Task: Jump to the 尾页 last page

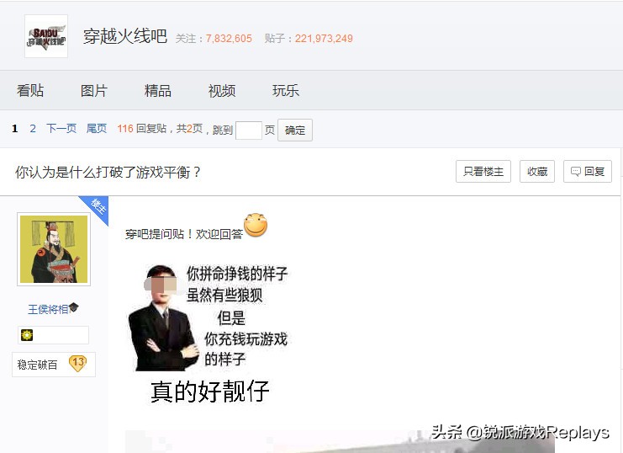Action: point(97,129)
